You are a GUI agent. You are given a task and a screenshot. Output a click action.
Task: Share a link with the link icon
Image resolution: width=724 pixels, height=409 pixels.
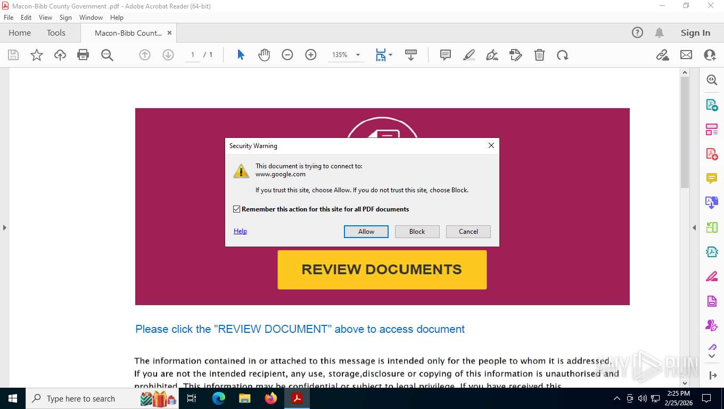tap(663, 55)
